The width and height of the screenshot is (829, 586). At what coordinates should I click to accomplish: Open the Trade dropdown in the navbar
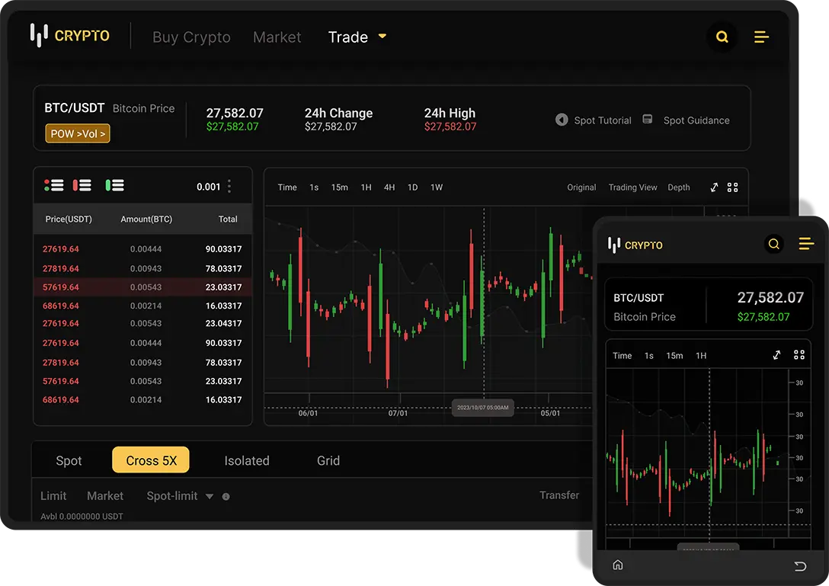357,37
